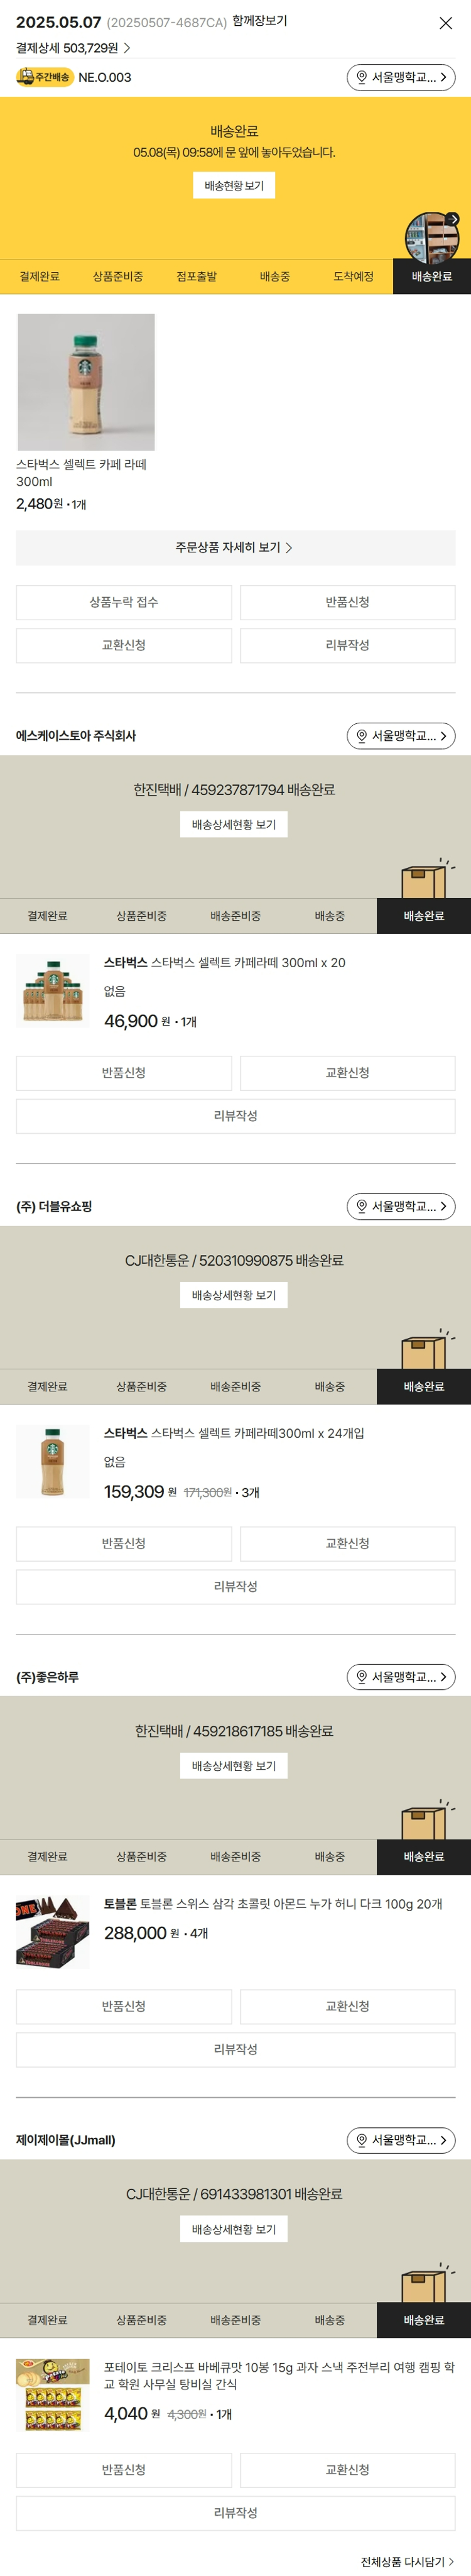This screenshot has height=2576, width=471.
Task: Click 함께장보기 link at top
Action: (x=260, y=21)
